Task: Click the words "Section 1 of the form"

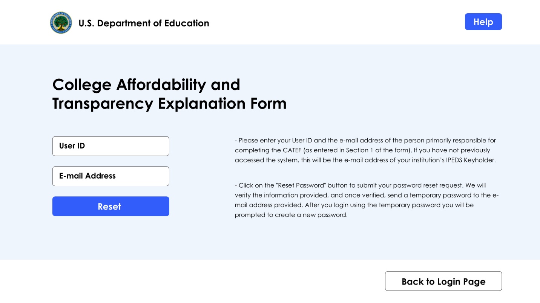Action: point(377,150)
